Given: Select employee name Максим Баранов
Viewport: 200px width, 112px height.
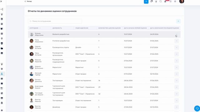Looking at the screenshot, I should point(38,61).
